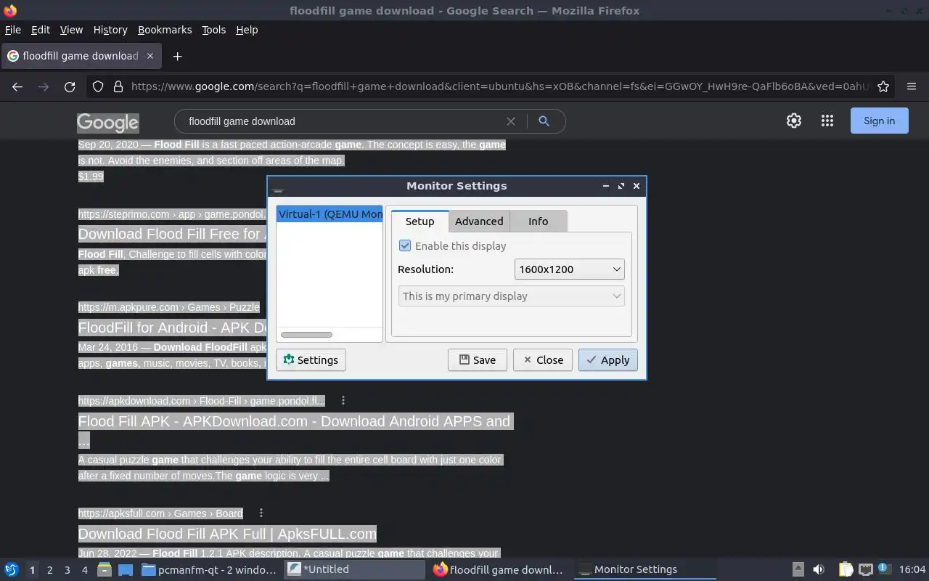Activate the floodfill game download browser tab
Viewport: 929px width, 581px height.
coord(80,56)
